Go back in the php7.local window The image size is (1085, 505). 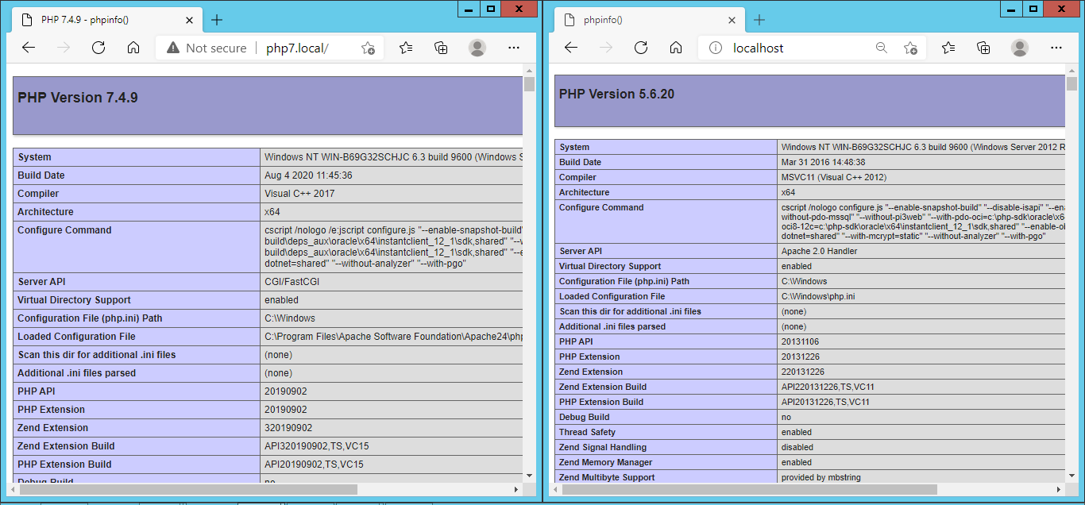tap(29, 48)
